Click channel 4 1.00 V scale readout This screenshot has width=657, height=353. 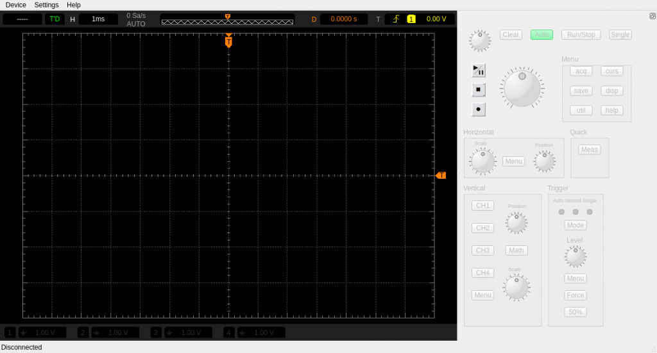pos(261,333)
